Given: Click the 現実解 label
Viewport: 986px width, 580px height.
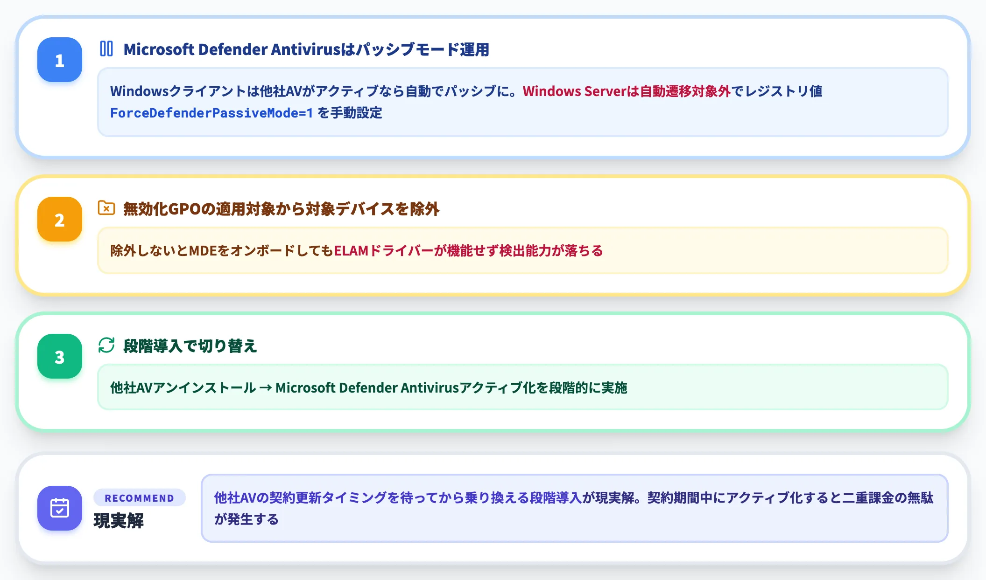Looking at the screenshot, I should pyautogui.click(x=119, y=520).
